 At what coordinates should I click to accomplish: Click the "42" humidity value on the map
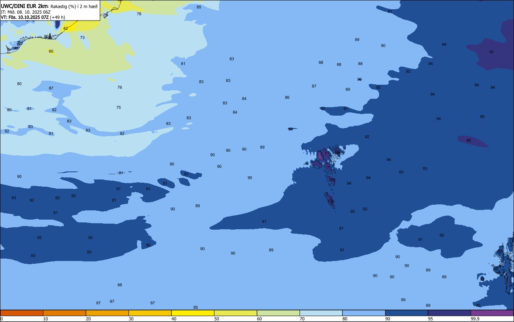tap(65, 29)
